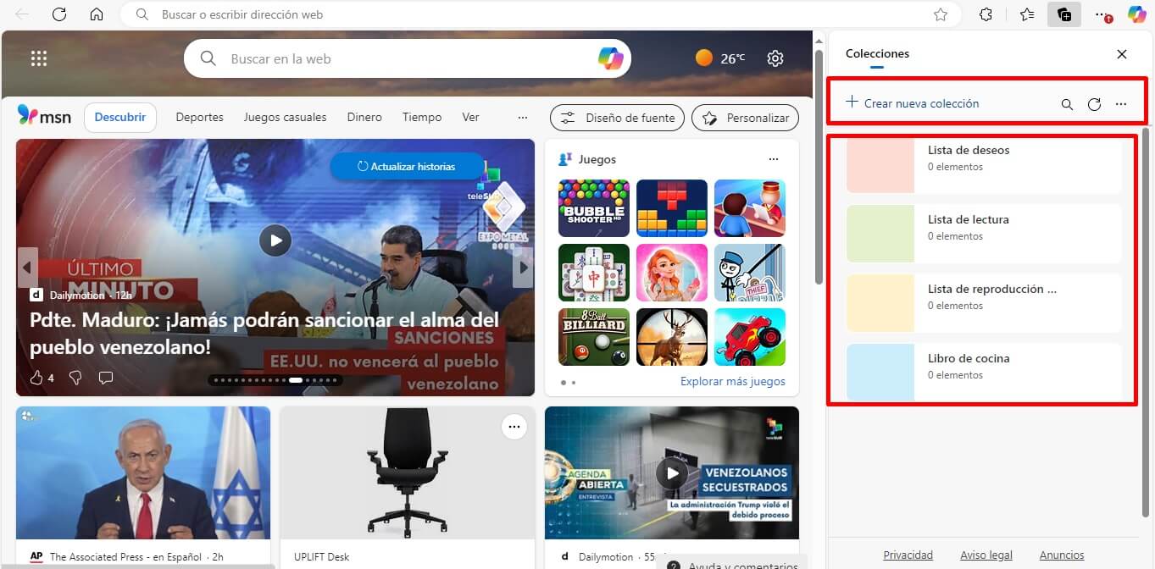Click the browser address bar field
This screenshot has height=569, width=1155.
(x=541, y=14)
